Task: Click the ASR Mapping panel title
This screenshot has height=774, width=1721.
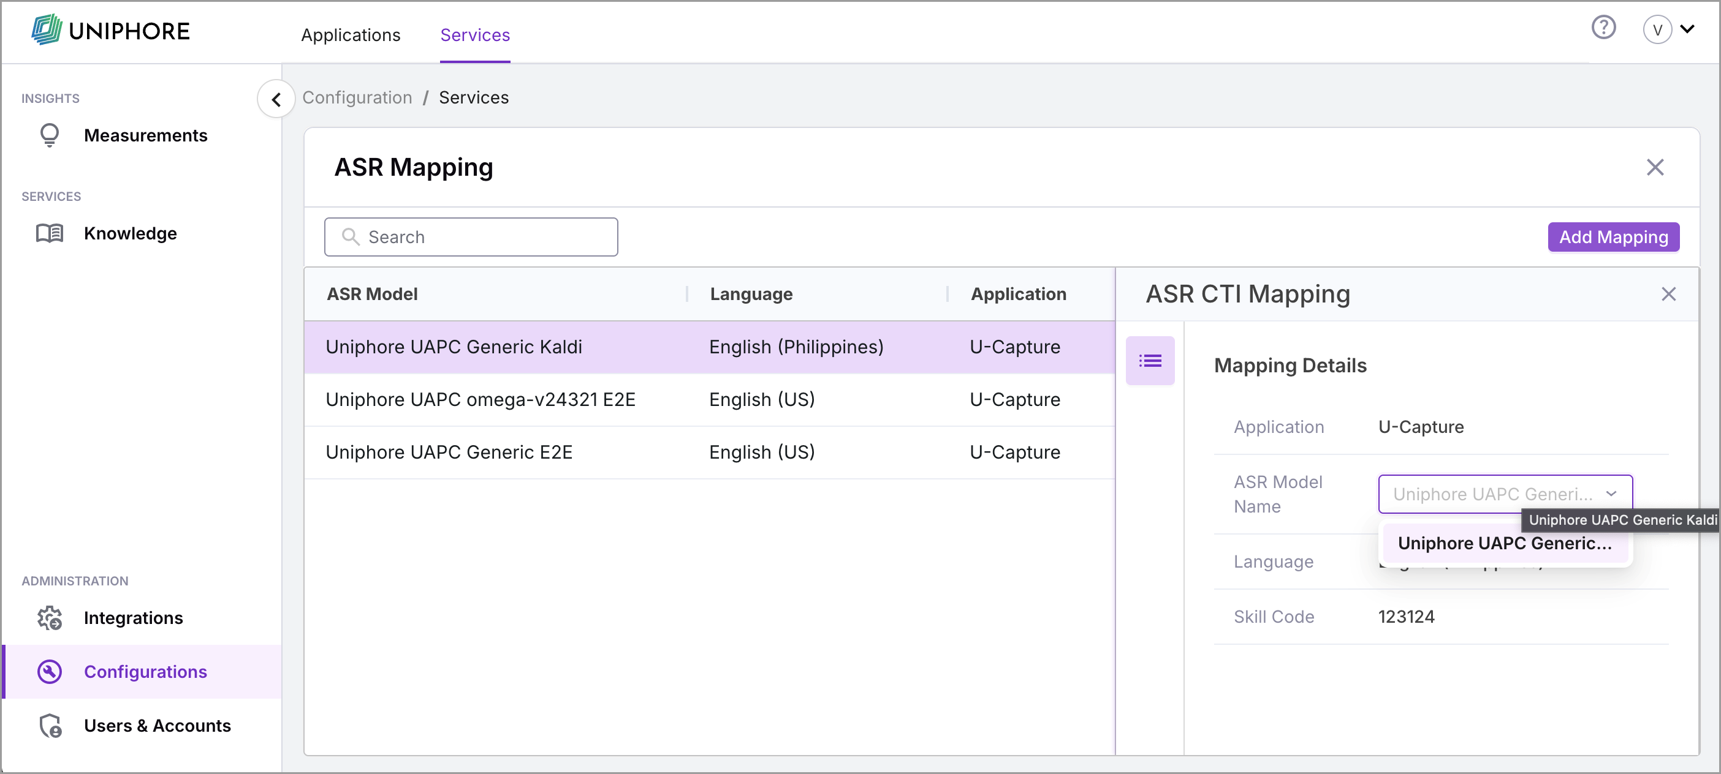Action: (x=414, y=168)
